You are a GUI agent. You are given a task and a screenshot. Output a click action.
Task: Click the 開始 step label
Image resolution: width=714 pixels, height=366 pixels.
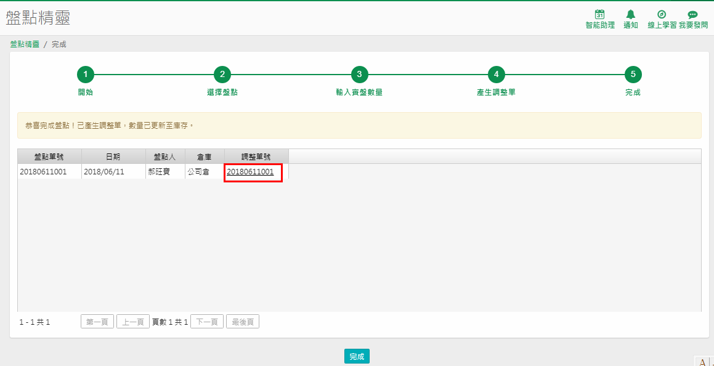86,92
